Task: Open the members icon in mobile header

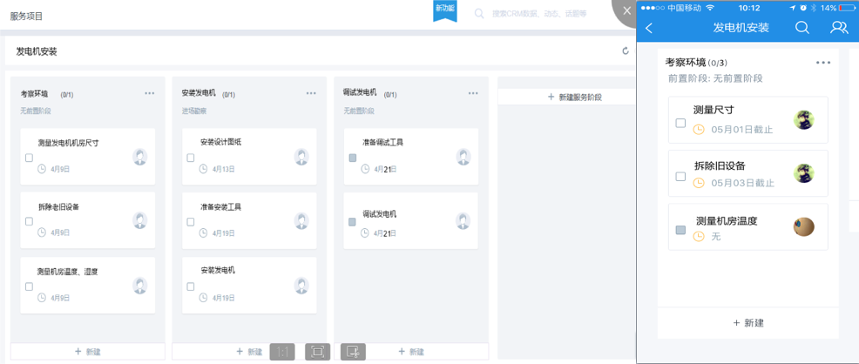Action: coord(838,28)
